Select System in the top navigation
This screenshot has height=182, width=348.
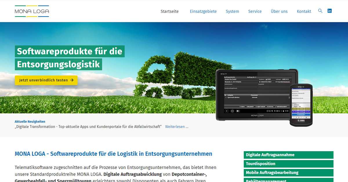point(232,11)
